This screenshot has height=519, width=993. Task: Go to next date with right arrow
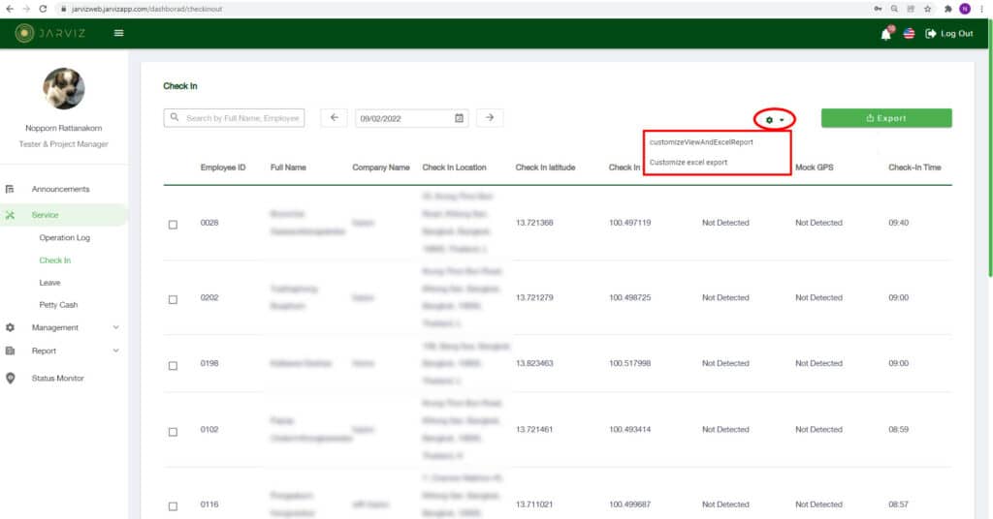pyautogui.click(x=490, y=117)
